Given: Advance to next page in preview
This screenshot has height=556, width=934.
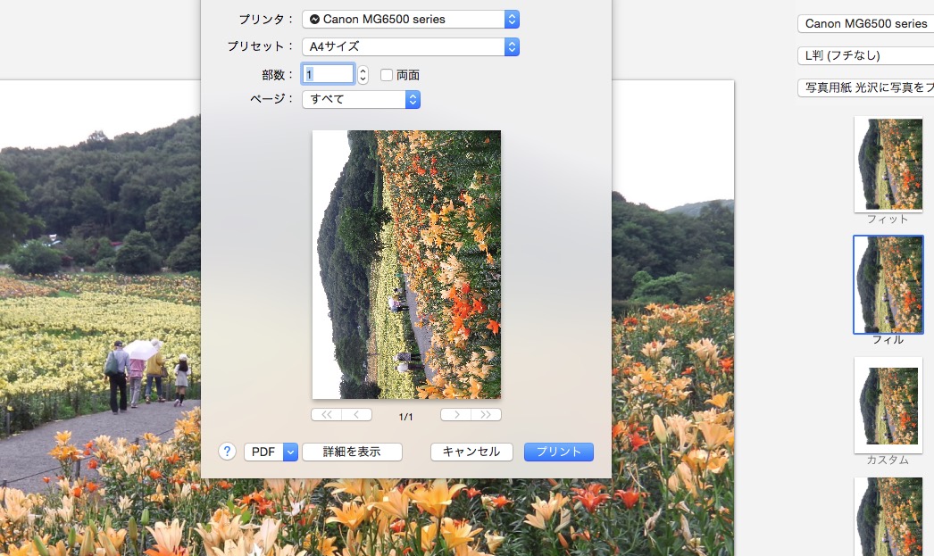Looking at the screenshot, I should (x=455, y=415).
